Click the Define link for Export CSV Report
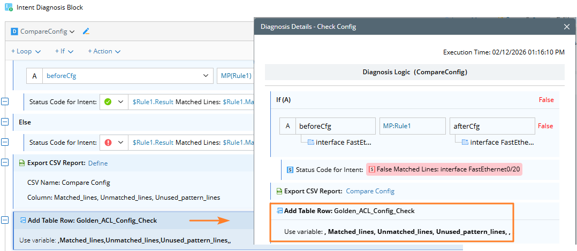Screen dimensions: 577x251 pyautogui.click(x=98, y=163)
